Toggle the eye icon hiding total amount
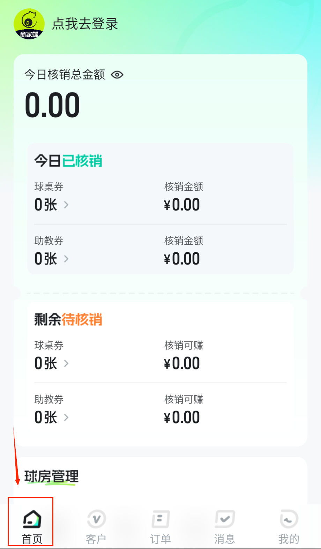 click(117, 75)
